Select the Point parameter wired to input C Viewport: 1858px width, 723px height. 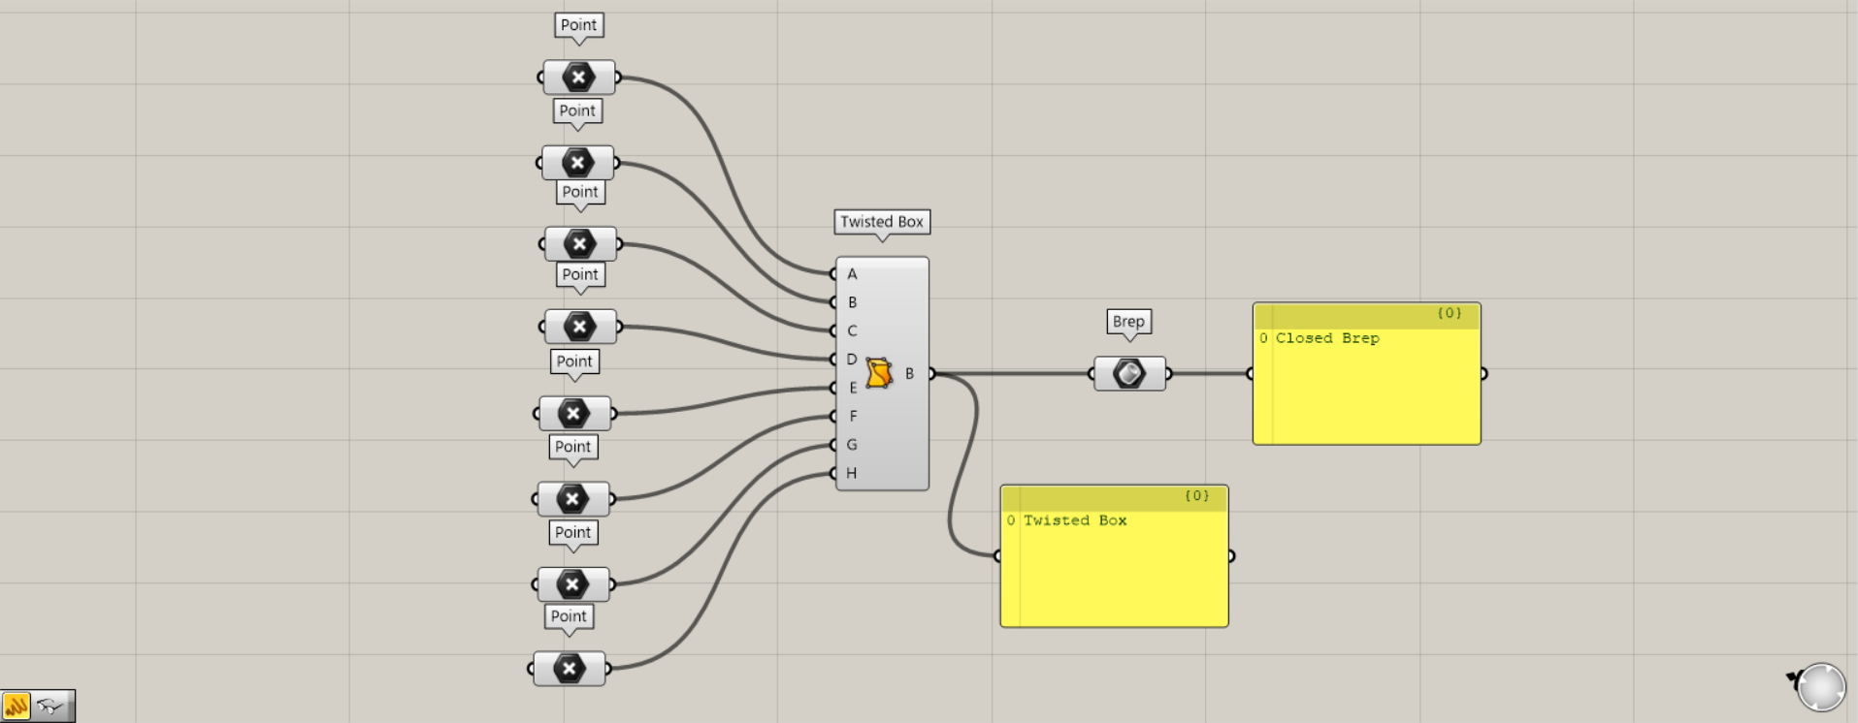[580, 244]
